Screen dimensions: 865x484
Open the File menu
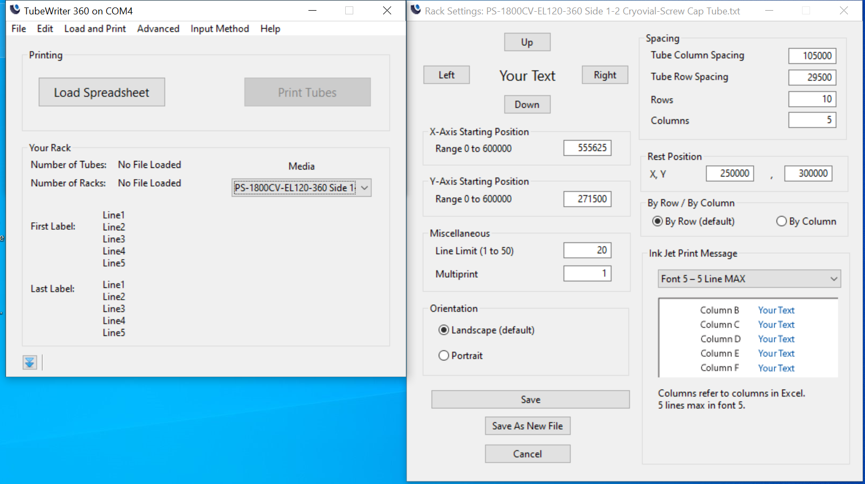pyautogui.click(x=19, y=29)
